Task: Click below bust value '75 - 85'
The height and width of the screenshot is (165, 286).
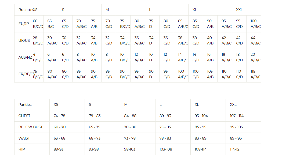Action: coord(173,127)
